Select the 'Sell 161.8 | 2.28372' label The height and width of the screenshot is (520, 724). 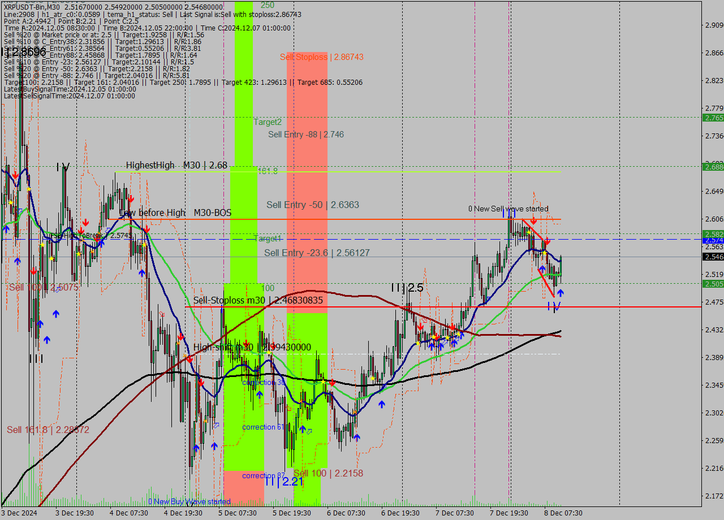48,430
